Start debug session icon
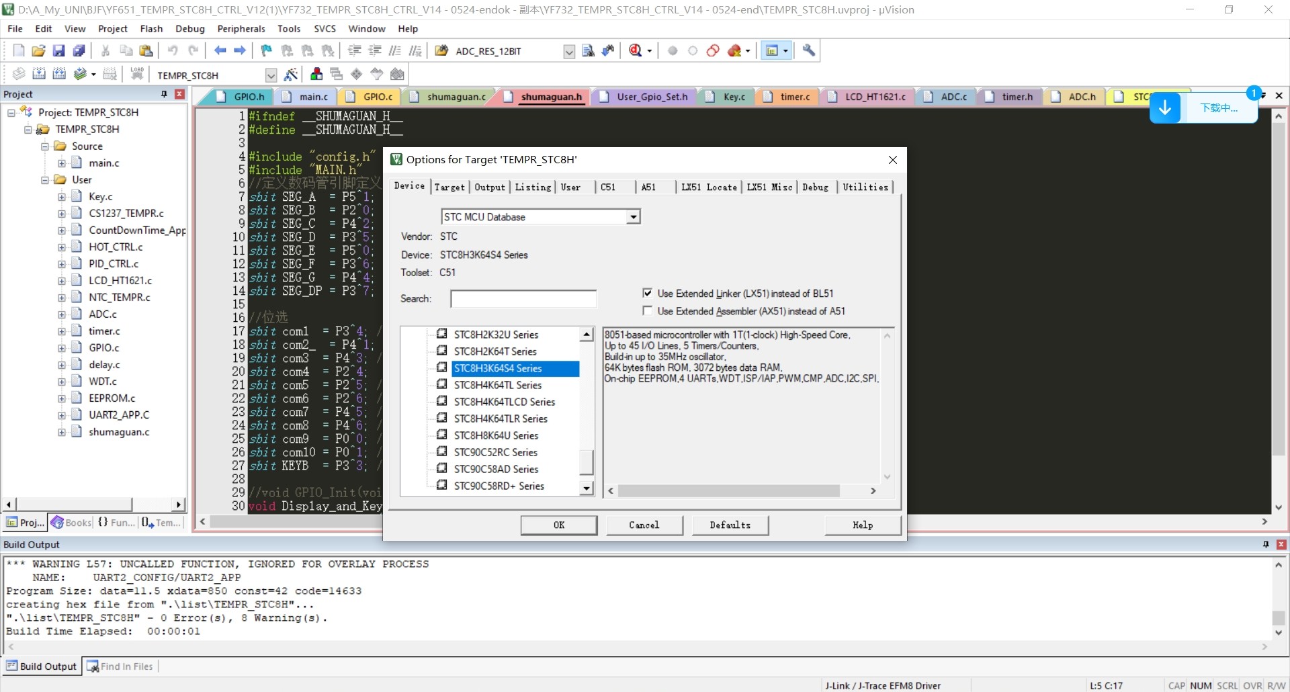Screen dimensions: 1290x692 coord(635,51)
